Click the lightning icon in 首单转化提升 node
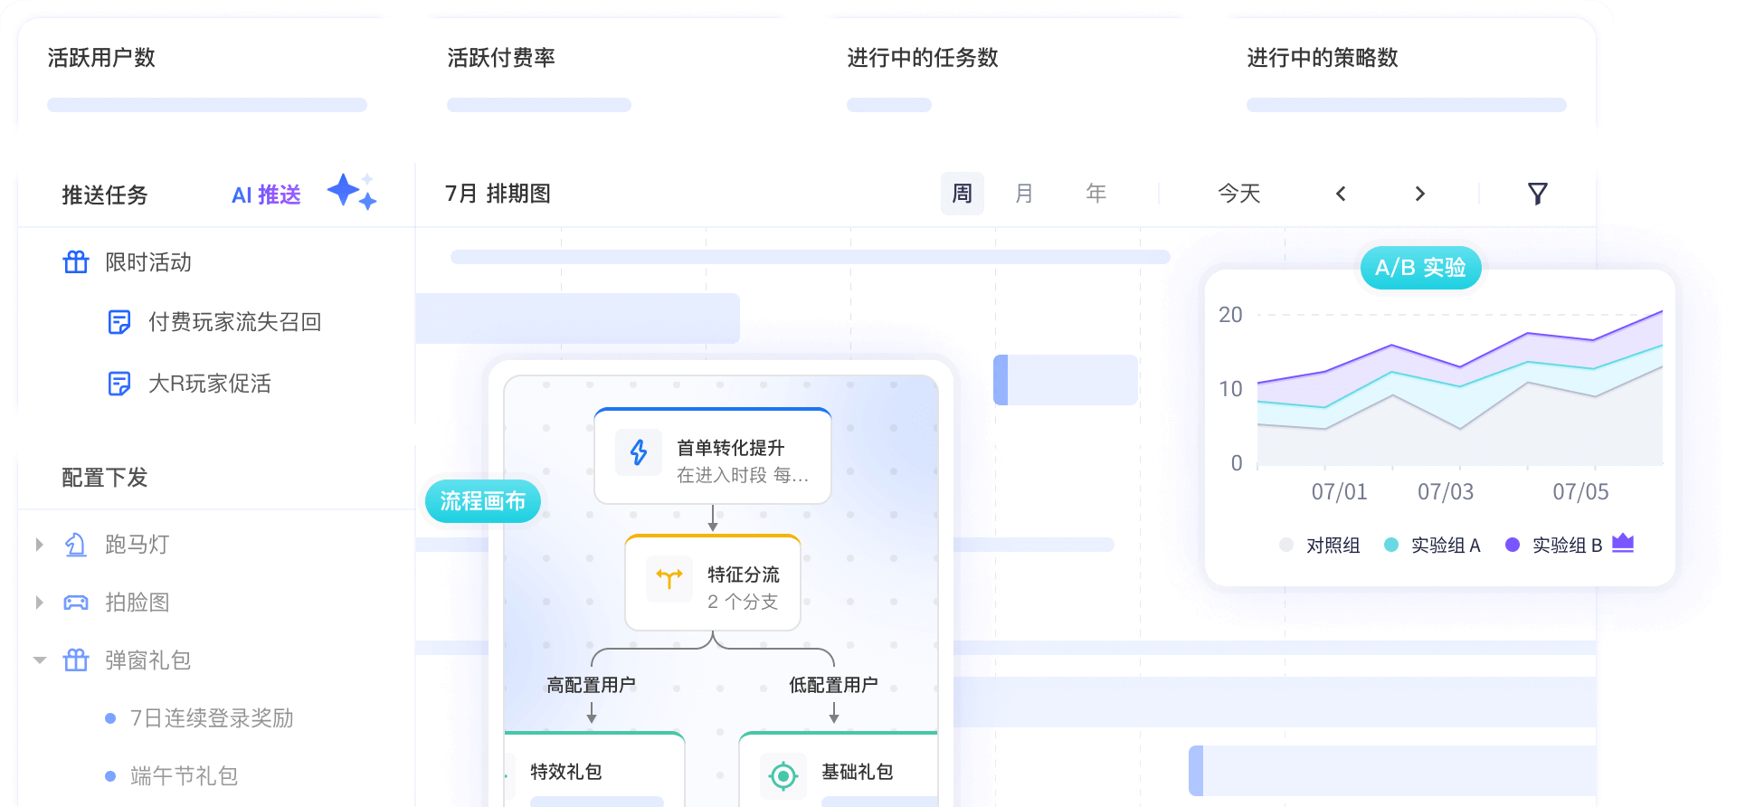Image resolution: width=1755 pixels, height=807 pixels. [639, 452]
